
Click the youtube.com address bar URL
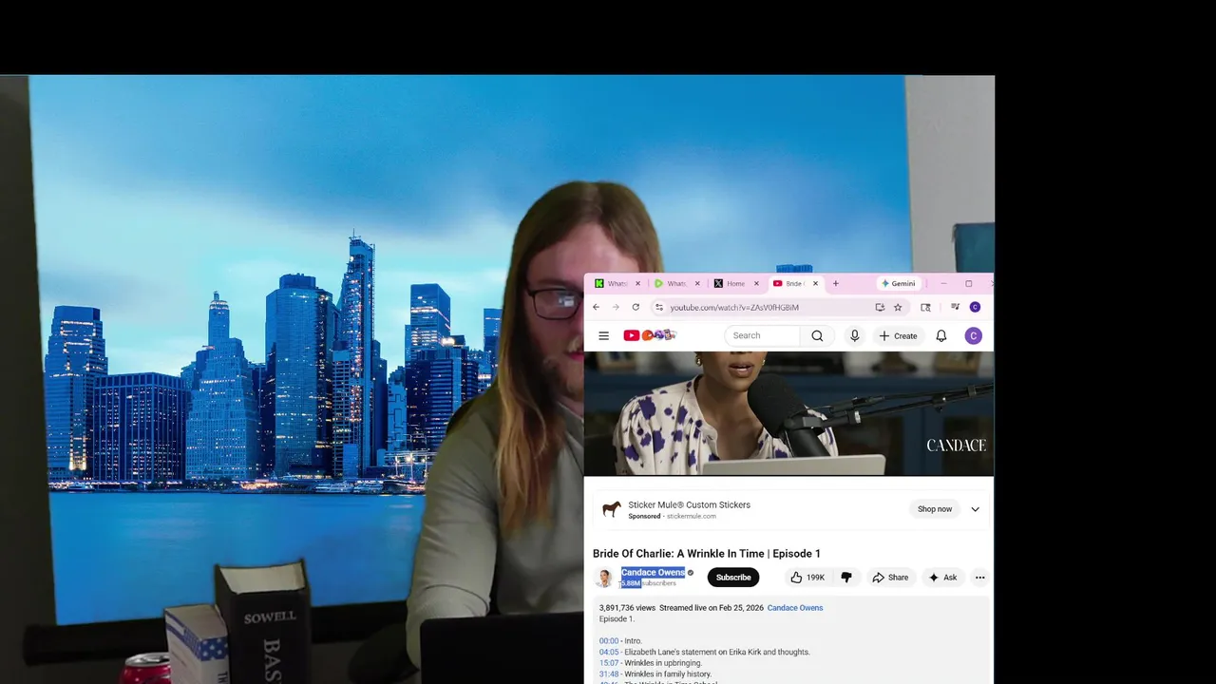(733, 307)
